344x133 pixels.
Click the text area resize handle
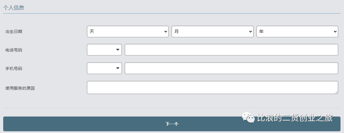(336, 92)
